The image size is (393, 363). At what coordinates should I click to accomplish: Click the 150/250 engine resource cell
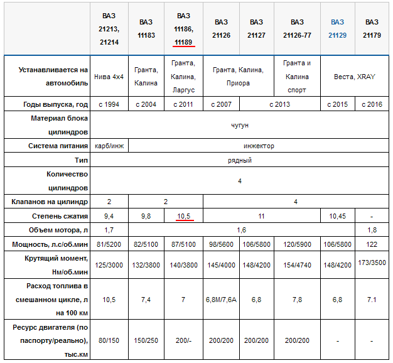click(x=146, y=340)
